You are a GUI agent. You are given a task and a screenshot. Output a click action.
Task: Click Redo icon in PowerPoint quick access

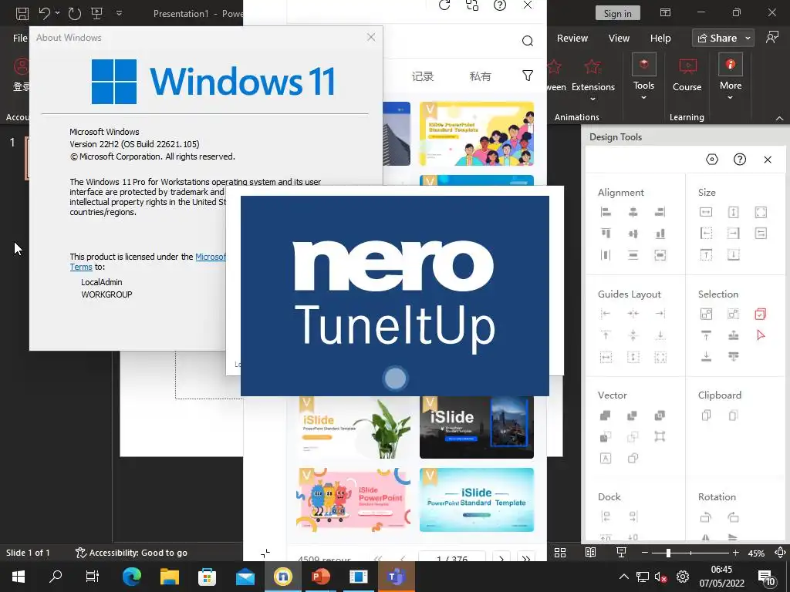(75, 13)
